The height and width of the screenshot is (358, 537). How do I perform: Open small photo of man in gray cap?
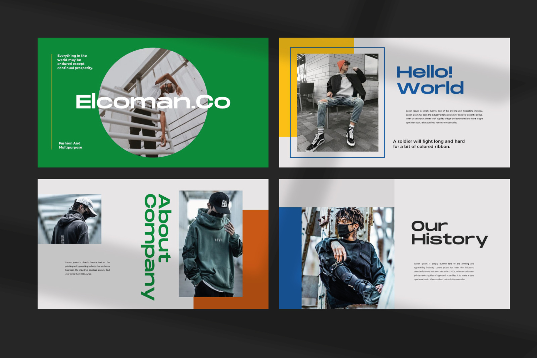[69, 219]
